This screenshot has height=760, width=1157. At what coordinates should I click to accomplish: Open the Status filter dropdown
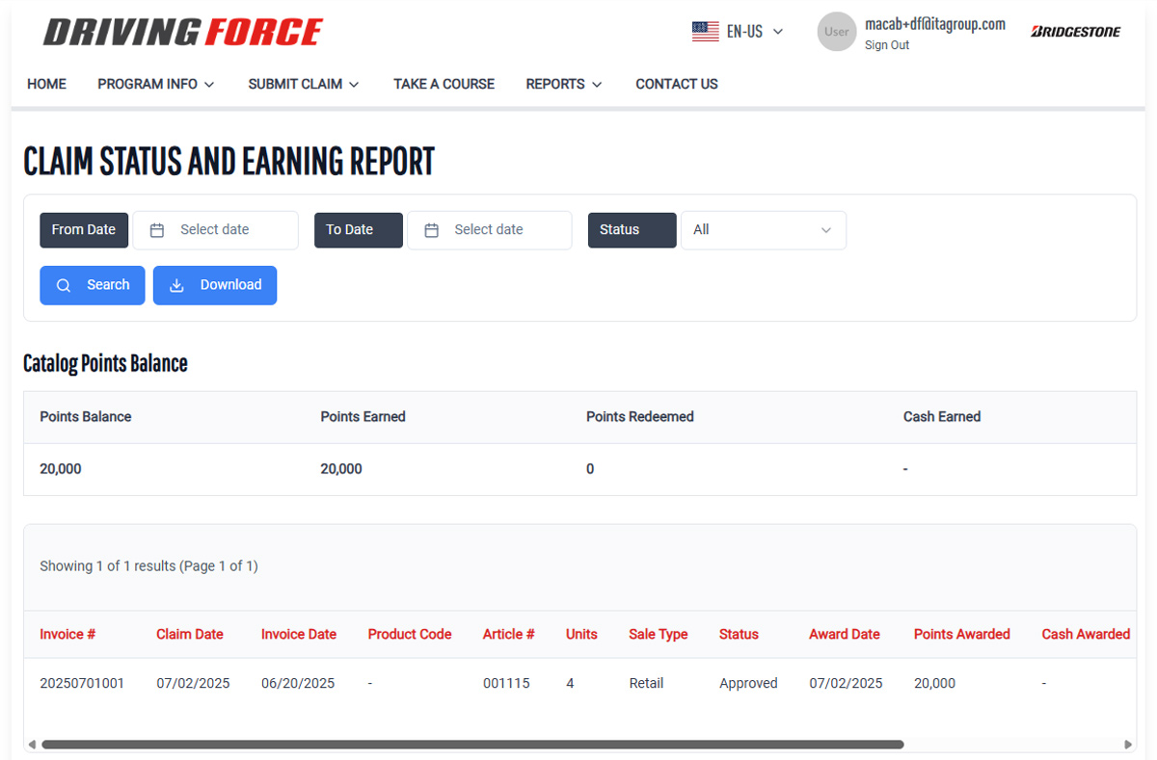pos(763,230)
